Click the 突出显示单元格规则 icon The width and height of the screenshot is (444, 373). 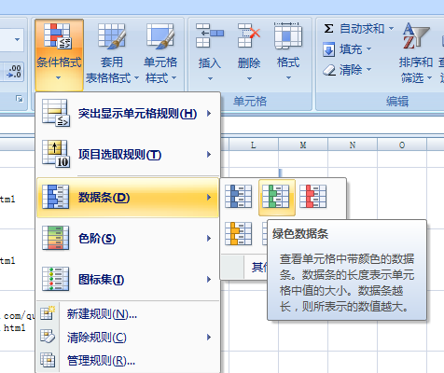[56, 113]
